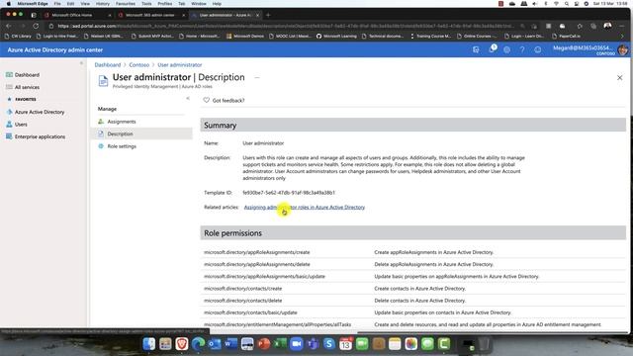Open Enterprise applications in sidebar

[36, 136]
